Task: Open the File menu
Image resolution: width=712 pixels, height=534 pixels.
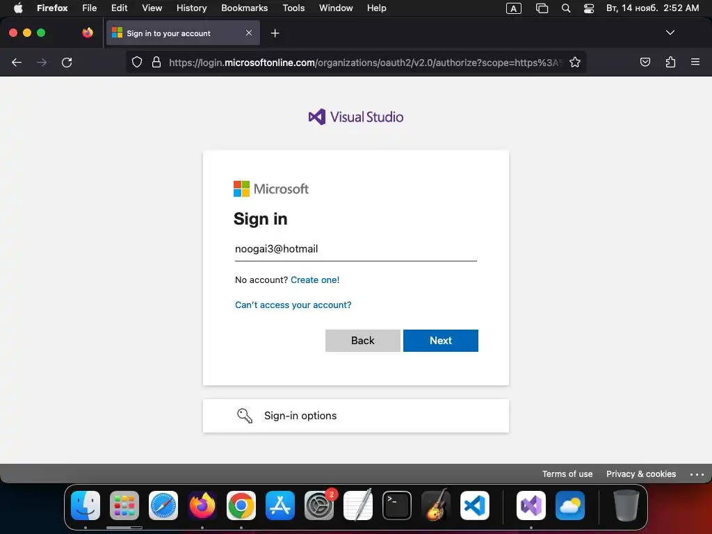Action: click(x=90, y=8)
